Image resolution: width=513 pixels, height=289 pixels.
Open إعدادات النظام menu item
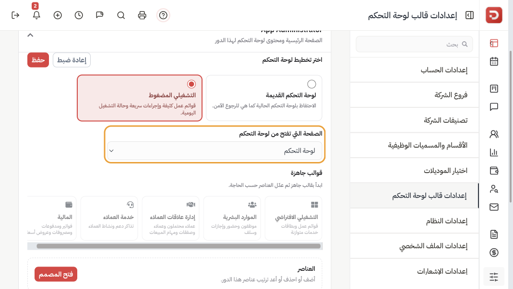click(x=414, y=221)
